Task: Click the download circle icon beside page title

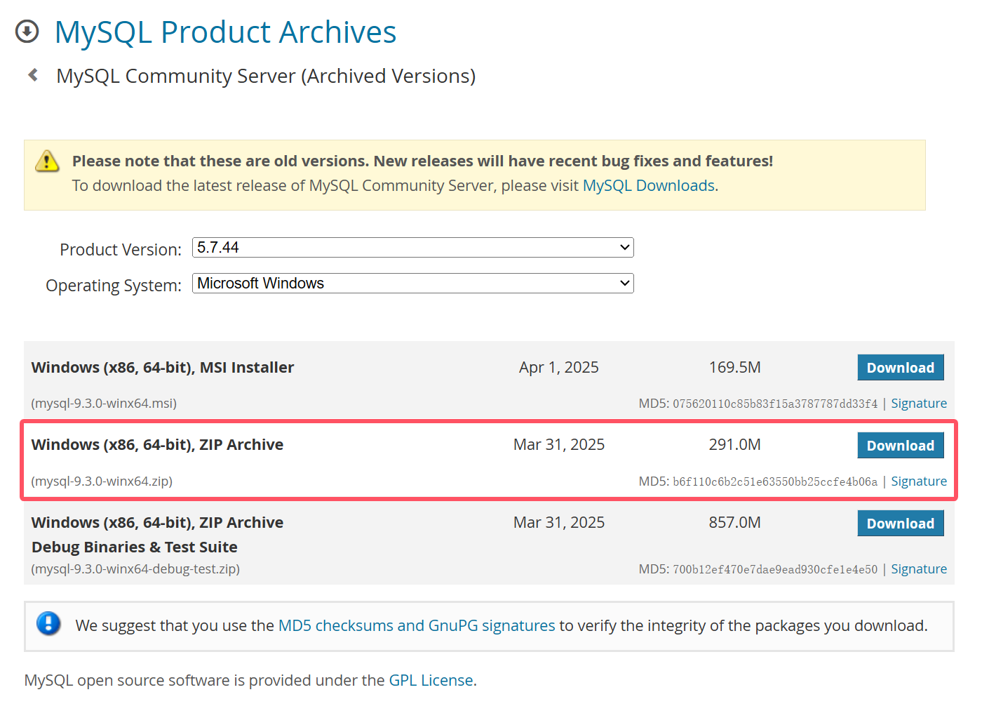Action: (27, 32)
